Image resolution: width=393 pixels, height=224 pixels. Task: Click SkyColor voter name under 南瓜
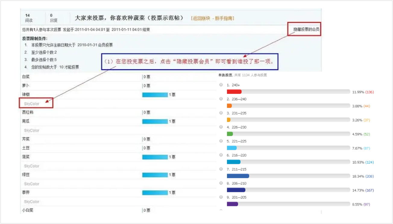[32, 131]
